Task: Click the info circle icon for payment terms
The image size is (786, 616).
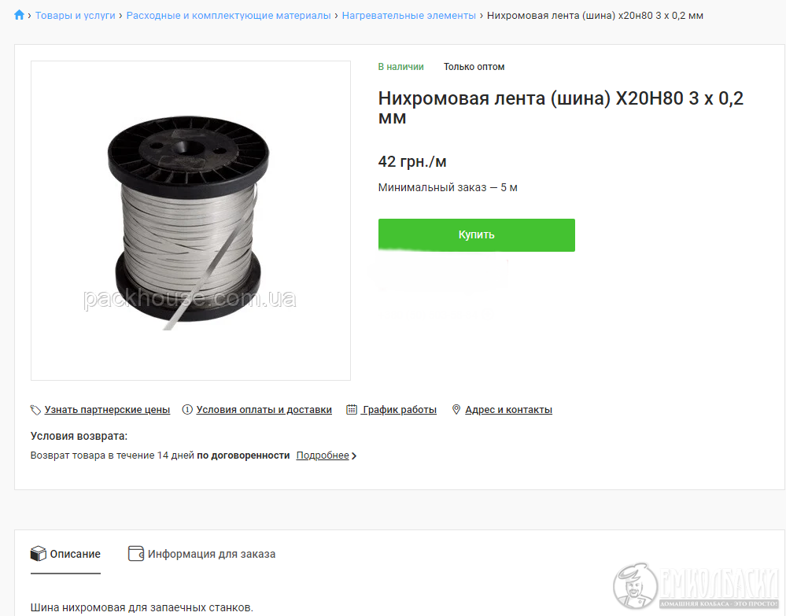Action: [187, 410]
